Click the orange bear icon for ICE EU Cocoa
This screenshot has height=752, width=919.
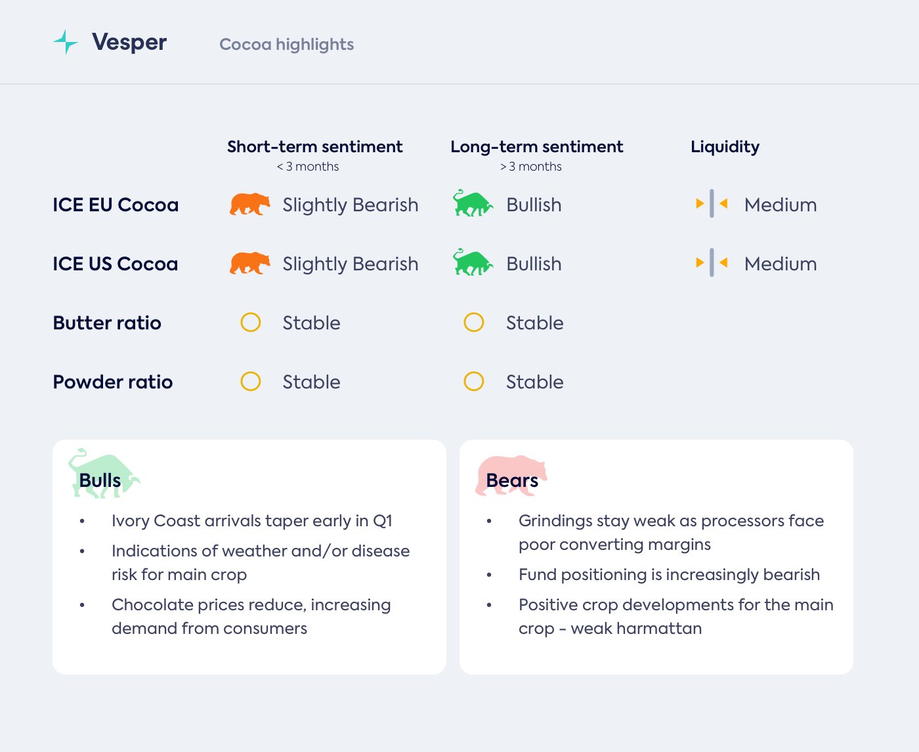coord(249,205)
